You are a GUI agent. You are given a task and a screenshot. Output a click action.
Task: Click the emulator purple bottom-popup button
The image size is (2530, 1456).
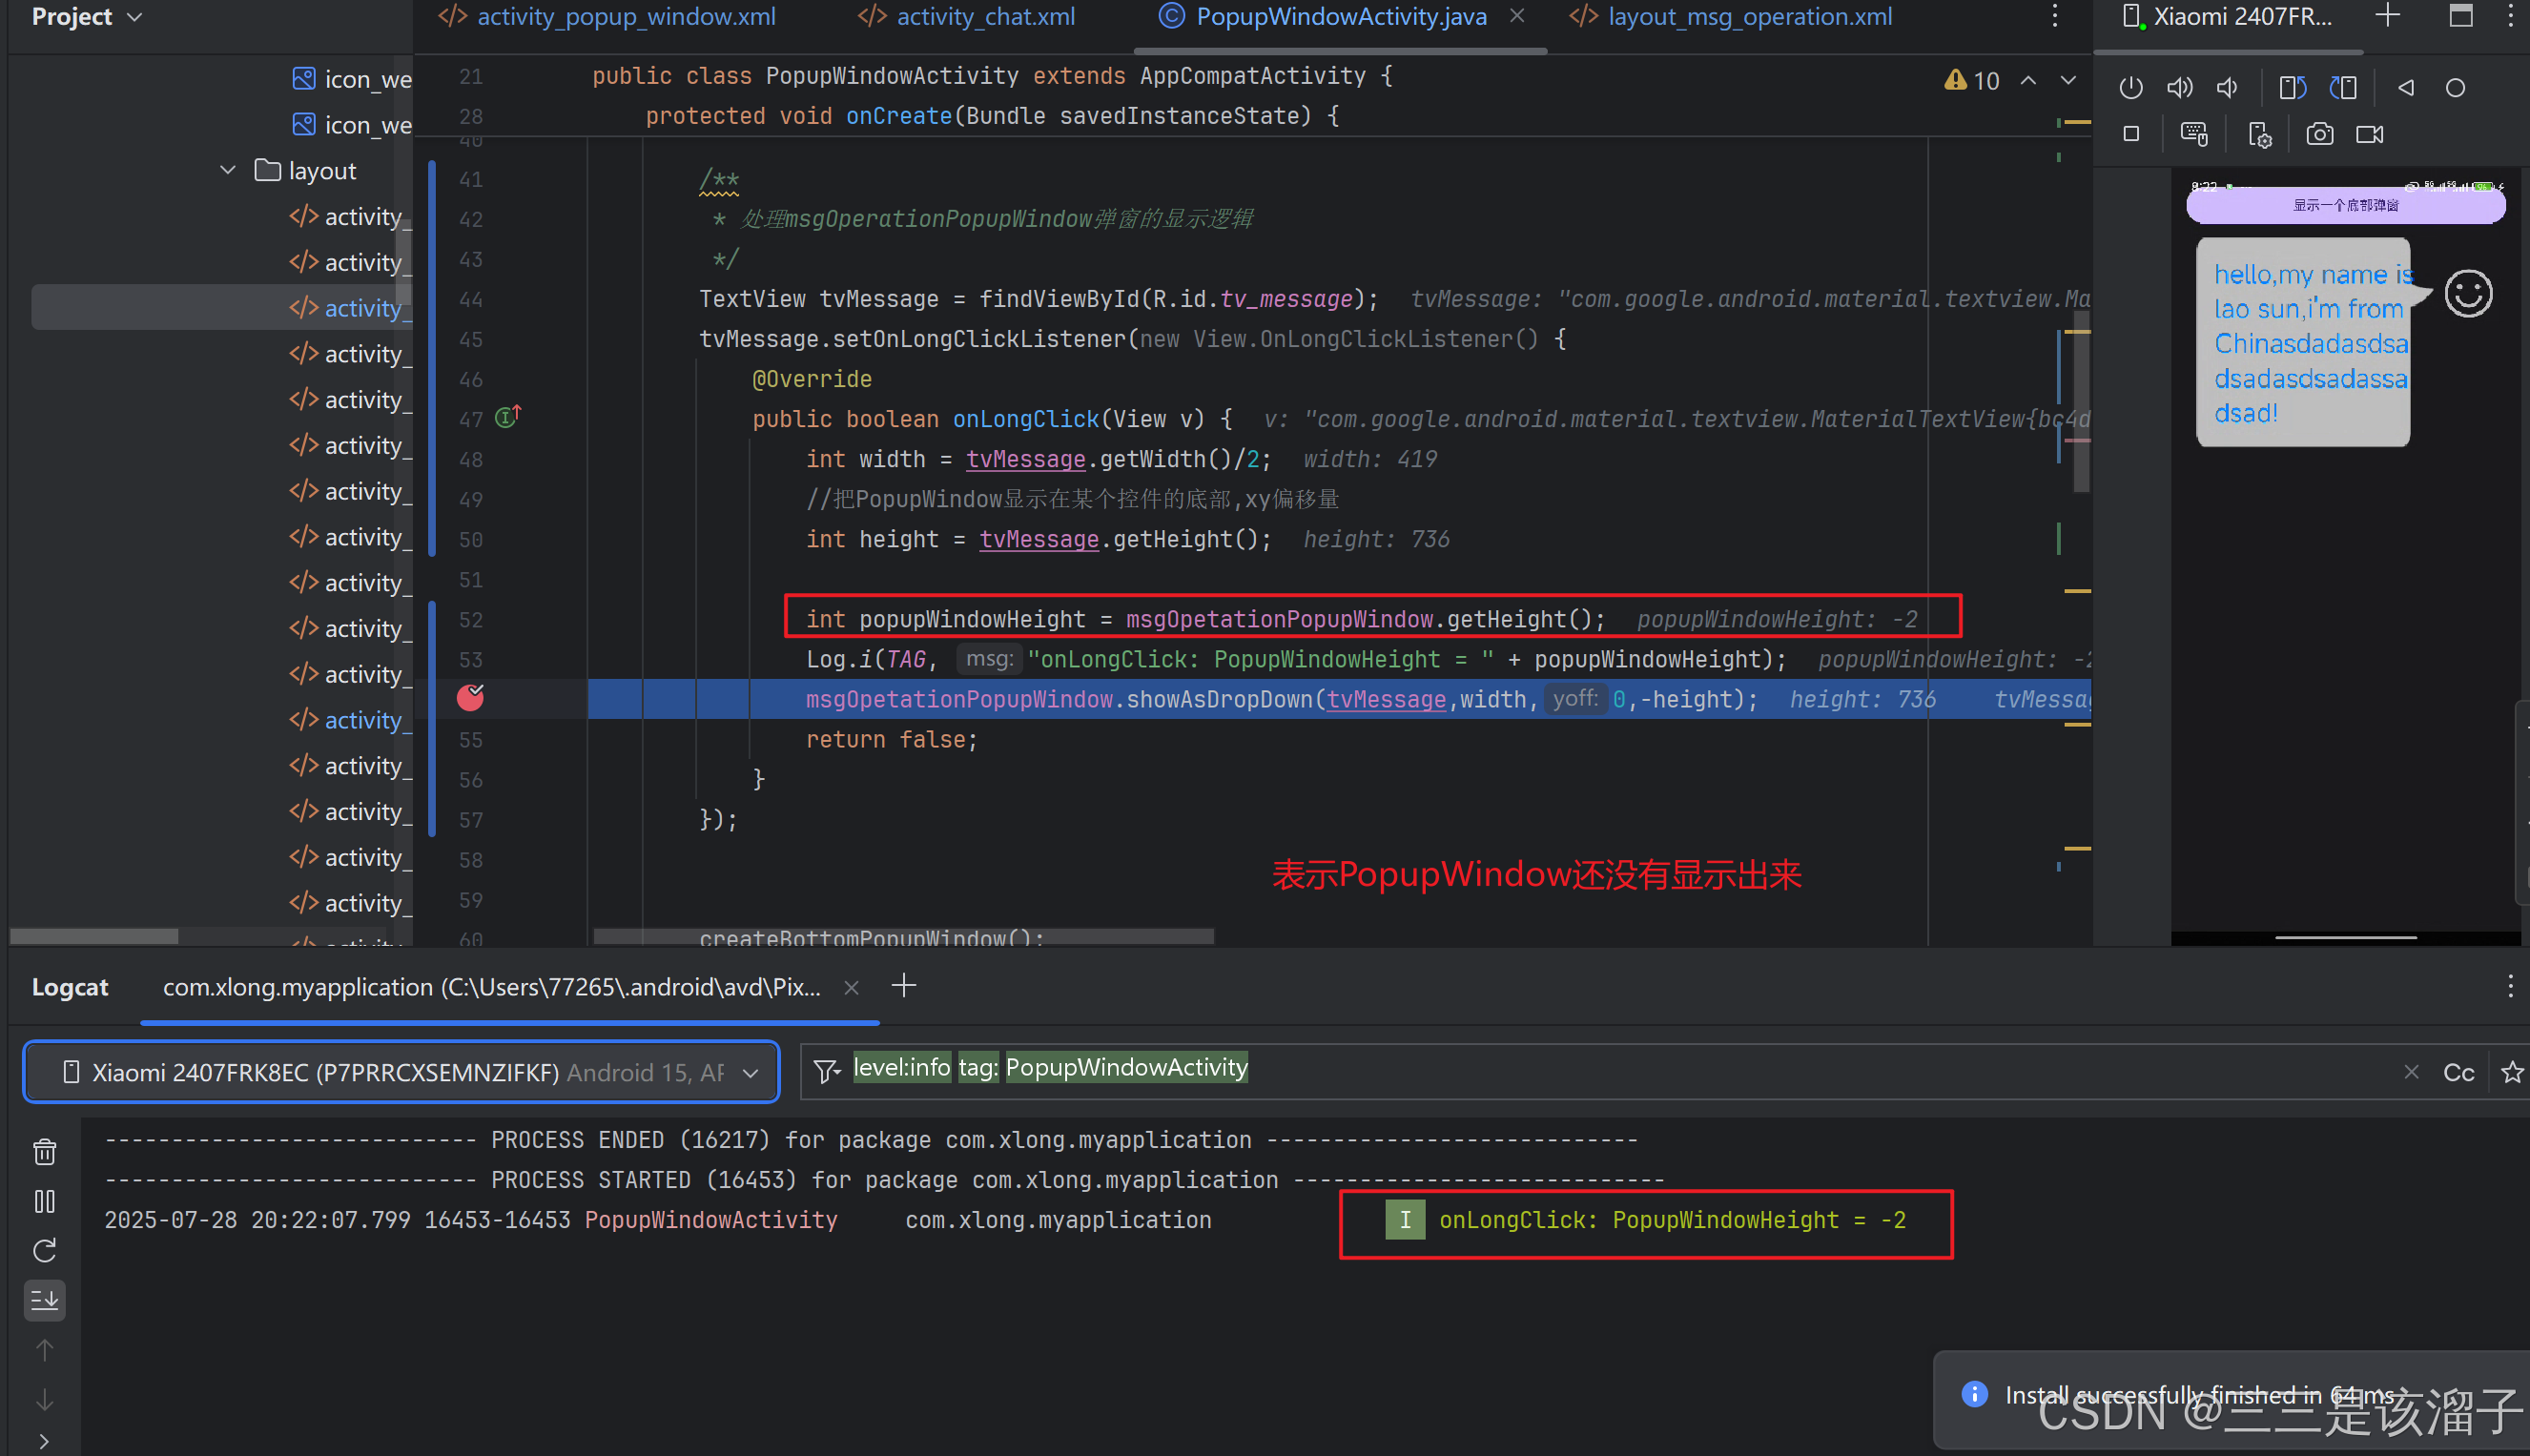coord(2345,205)
